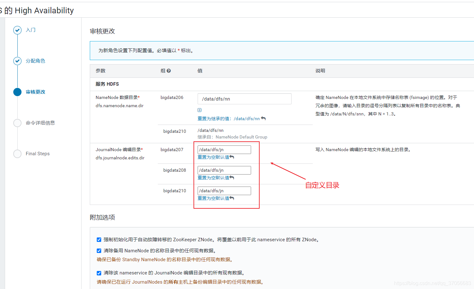Click the 值 column header
The height and width of the screenshot is (289, 474).
point(200,71)
